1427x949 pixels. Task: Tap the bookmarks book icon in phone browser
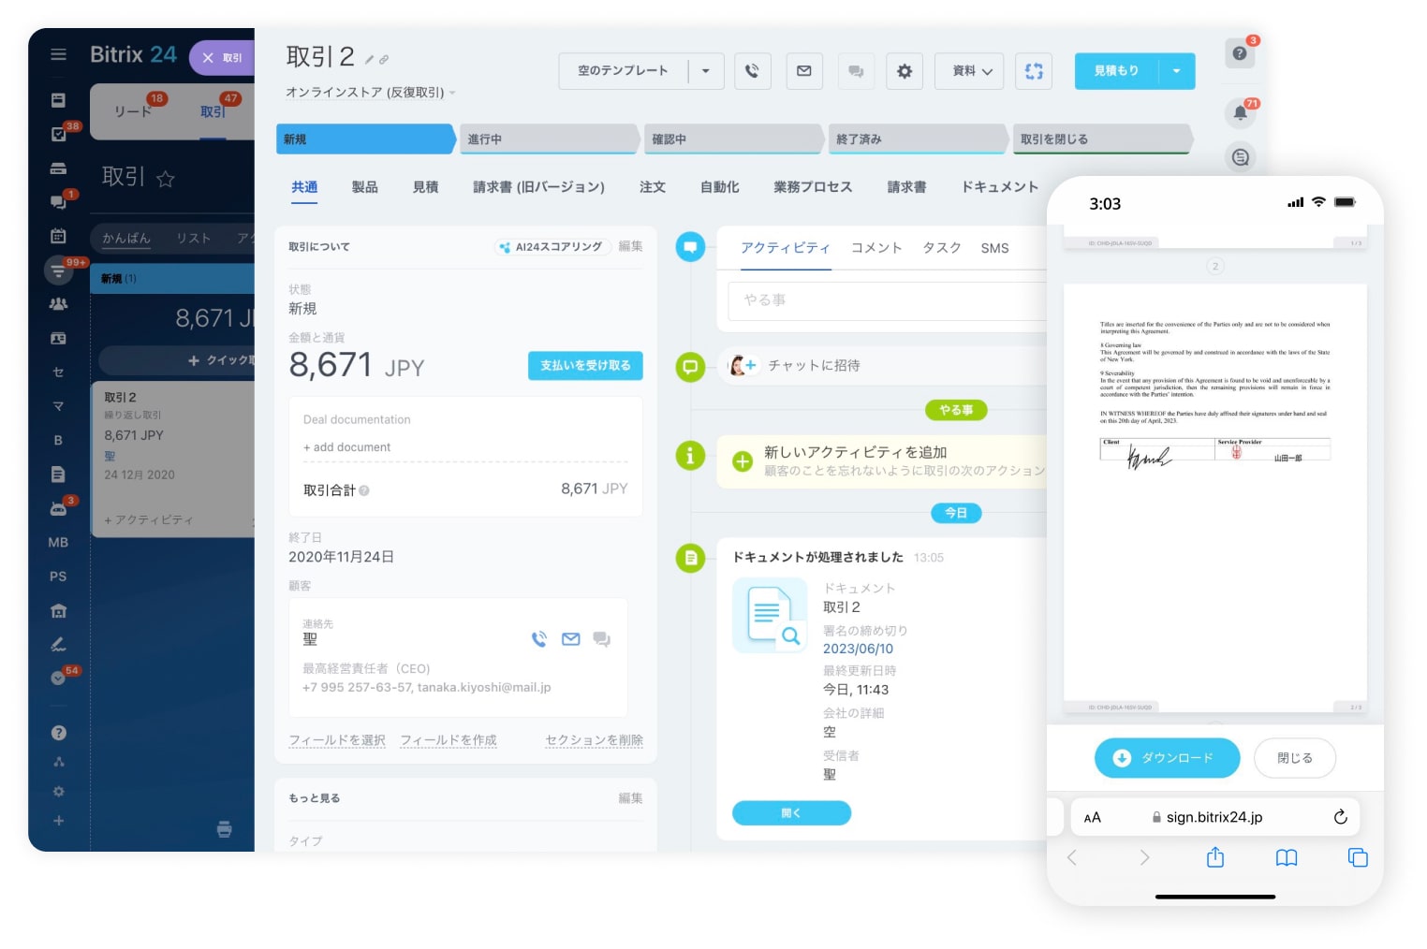coord(1287,857)
